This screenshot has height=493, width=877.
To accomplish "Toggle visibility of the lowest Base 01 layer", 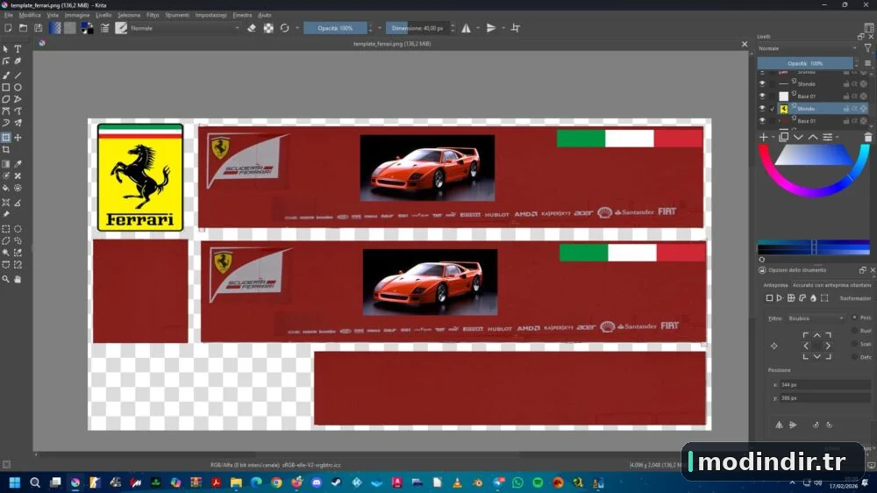I will coord(762,121).
